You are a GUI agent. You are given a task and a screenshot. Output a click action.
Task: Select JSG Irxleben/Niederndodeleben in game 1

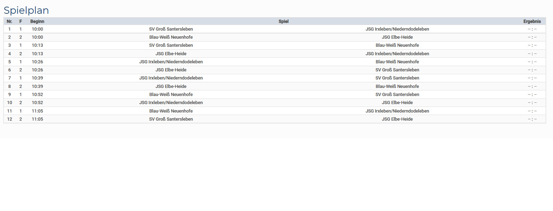tap(397, 29)
